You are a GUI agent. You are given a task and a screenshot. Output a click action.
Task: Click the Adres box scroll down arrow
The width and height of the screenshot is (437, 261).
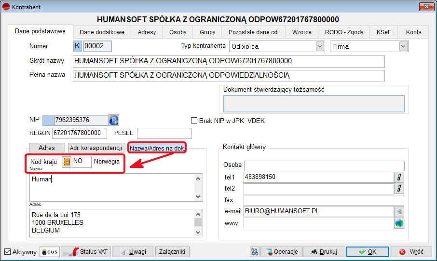(198, 232)
